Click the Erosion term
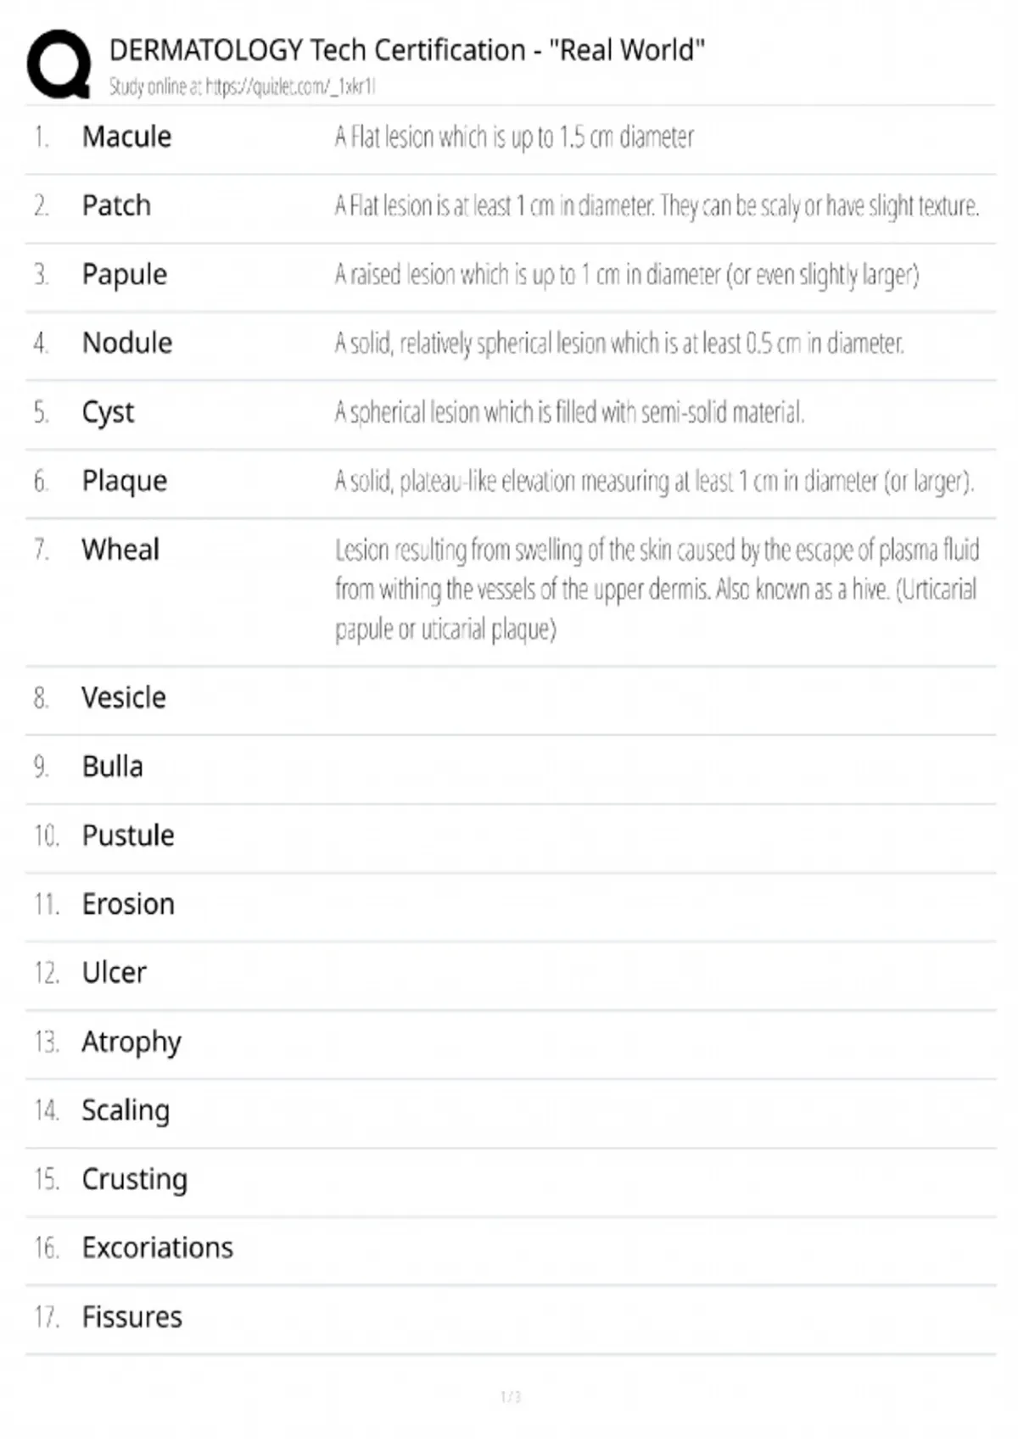The image size is (1018, 1442). pyautogui.click(x=128, y=904)
